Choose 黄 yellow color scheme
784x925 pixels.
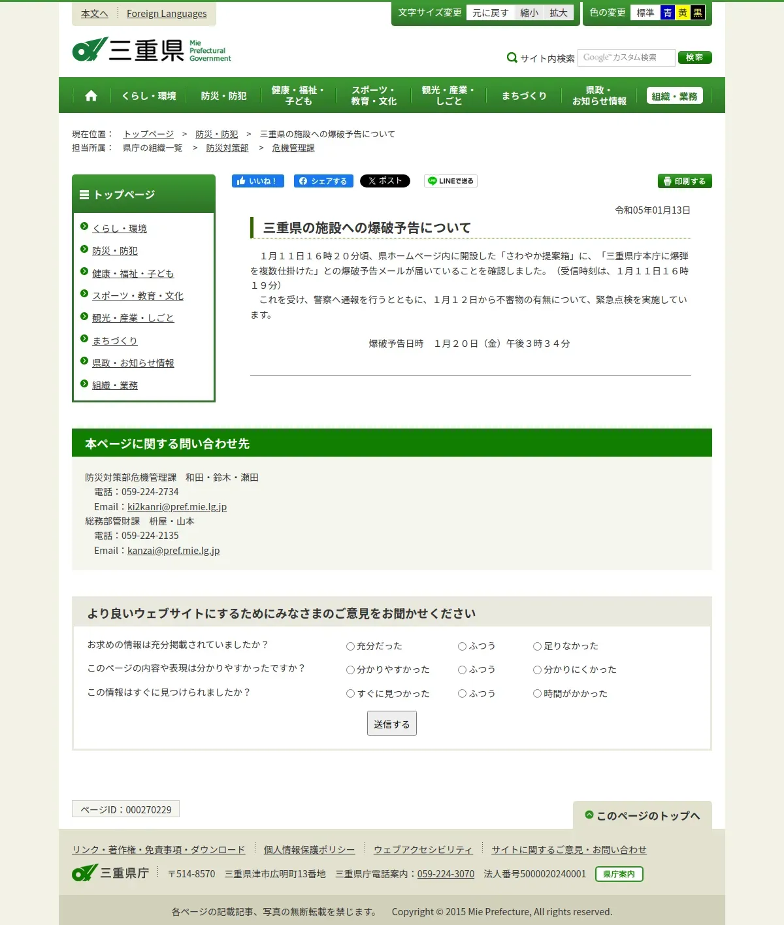coord(683,12)
